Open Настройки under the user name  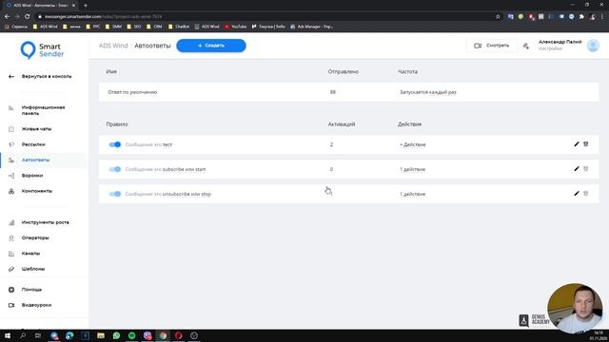tap(550, 48)
